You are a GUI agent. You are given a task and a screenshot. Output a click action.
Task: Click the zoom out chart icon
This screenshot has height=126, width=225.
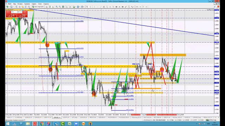pyautogui.click(x=60, y=7)
